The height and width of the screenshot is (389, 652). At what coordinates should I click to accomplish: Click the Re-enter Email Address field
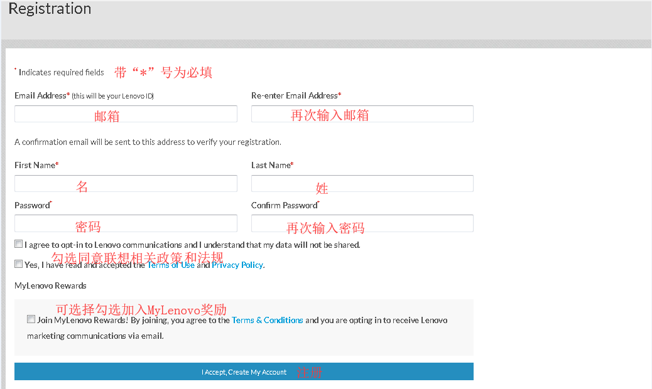[362, 114]
